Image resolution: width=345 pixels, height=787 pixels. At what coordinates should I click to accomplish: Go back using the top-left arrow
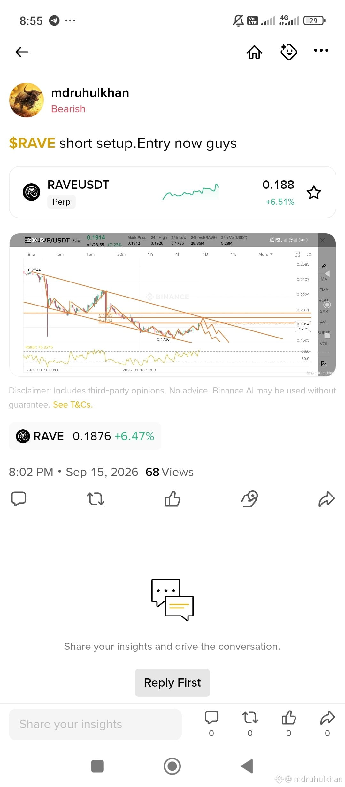click(x=22, y=52)
